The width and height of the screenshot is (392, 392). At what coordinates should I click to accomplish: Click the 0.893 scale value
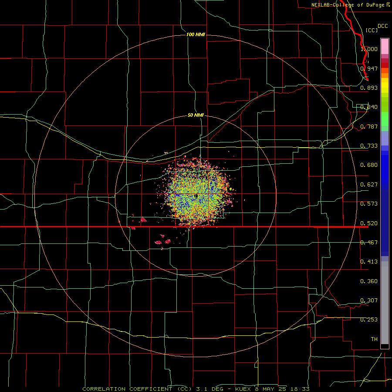[x=369, y=88]
